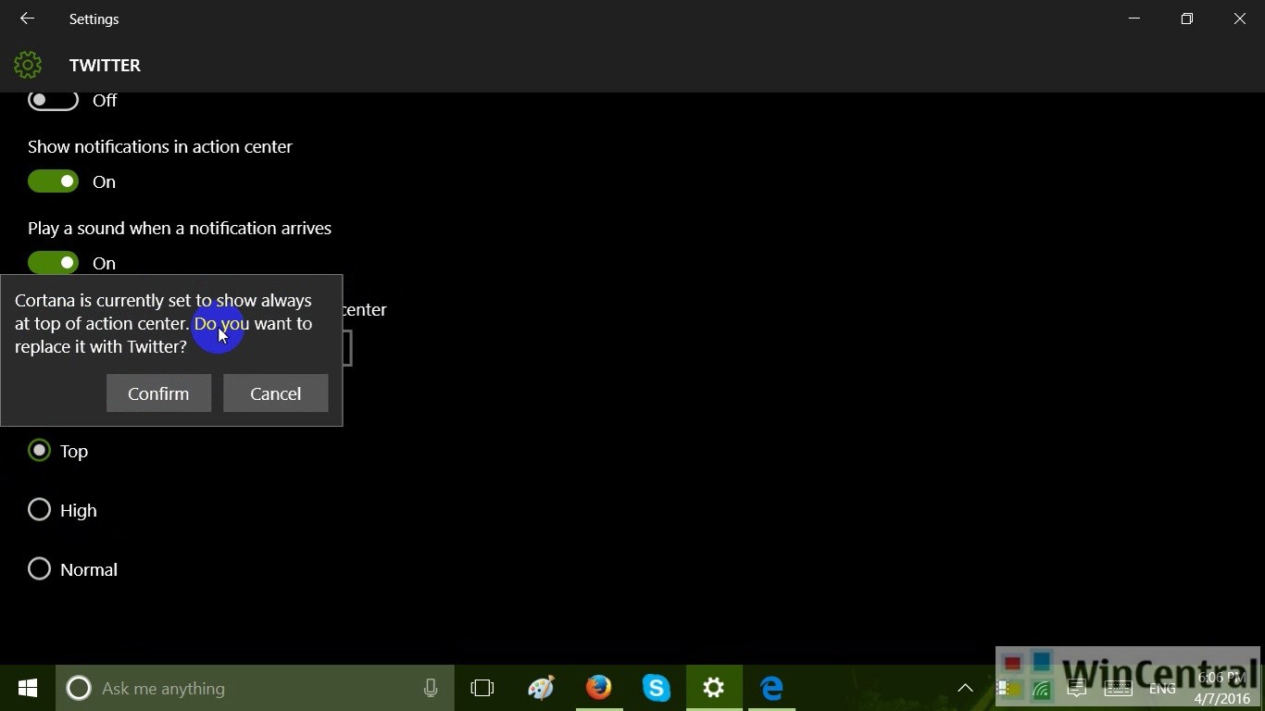Open the Paint app in the taskbar
The width and height of the screenshot is (1265, 711).
click(x=541, y=688)
